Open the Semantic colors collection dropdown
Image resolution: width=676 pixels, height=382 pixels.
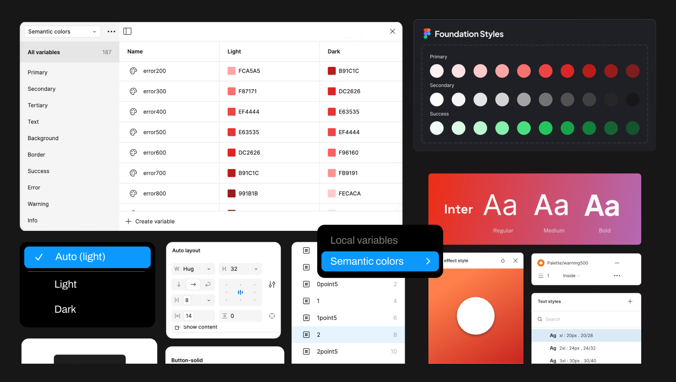(x=62, y=32)
